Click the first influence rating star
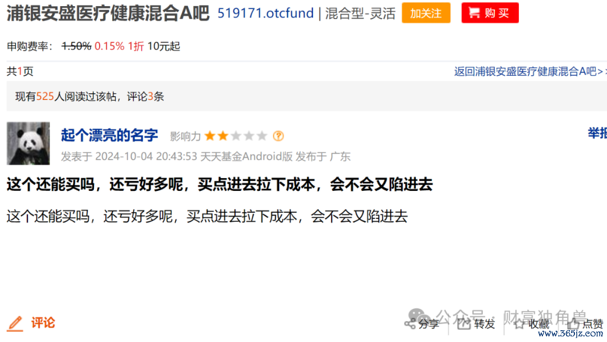The height and width of the screenshot is (342, 607). point(210,136)
